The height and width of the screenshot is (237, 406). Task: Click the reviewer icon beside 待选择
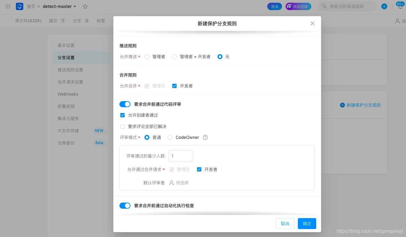click(172, 183)
